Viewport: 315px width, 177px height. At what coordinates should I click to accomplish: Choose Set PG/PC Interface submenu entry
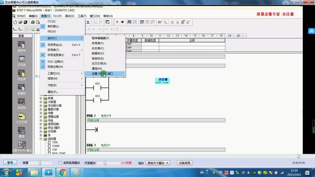(105, 74)
